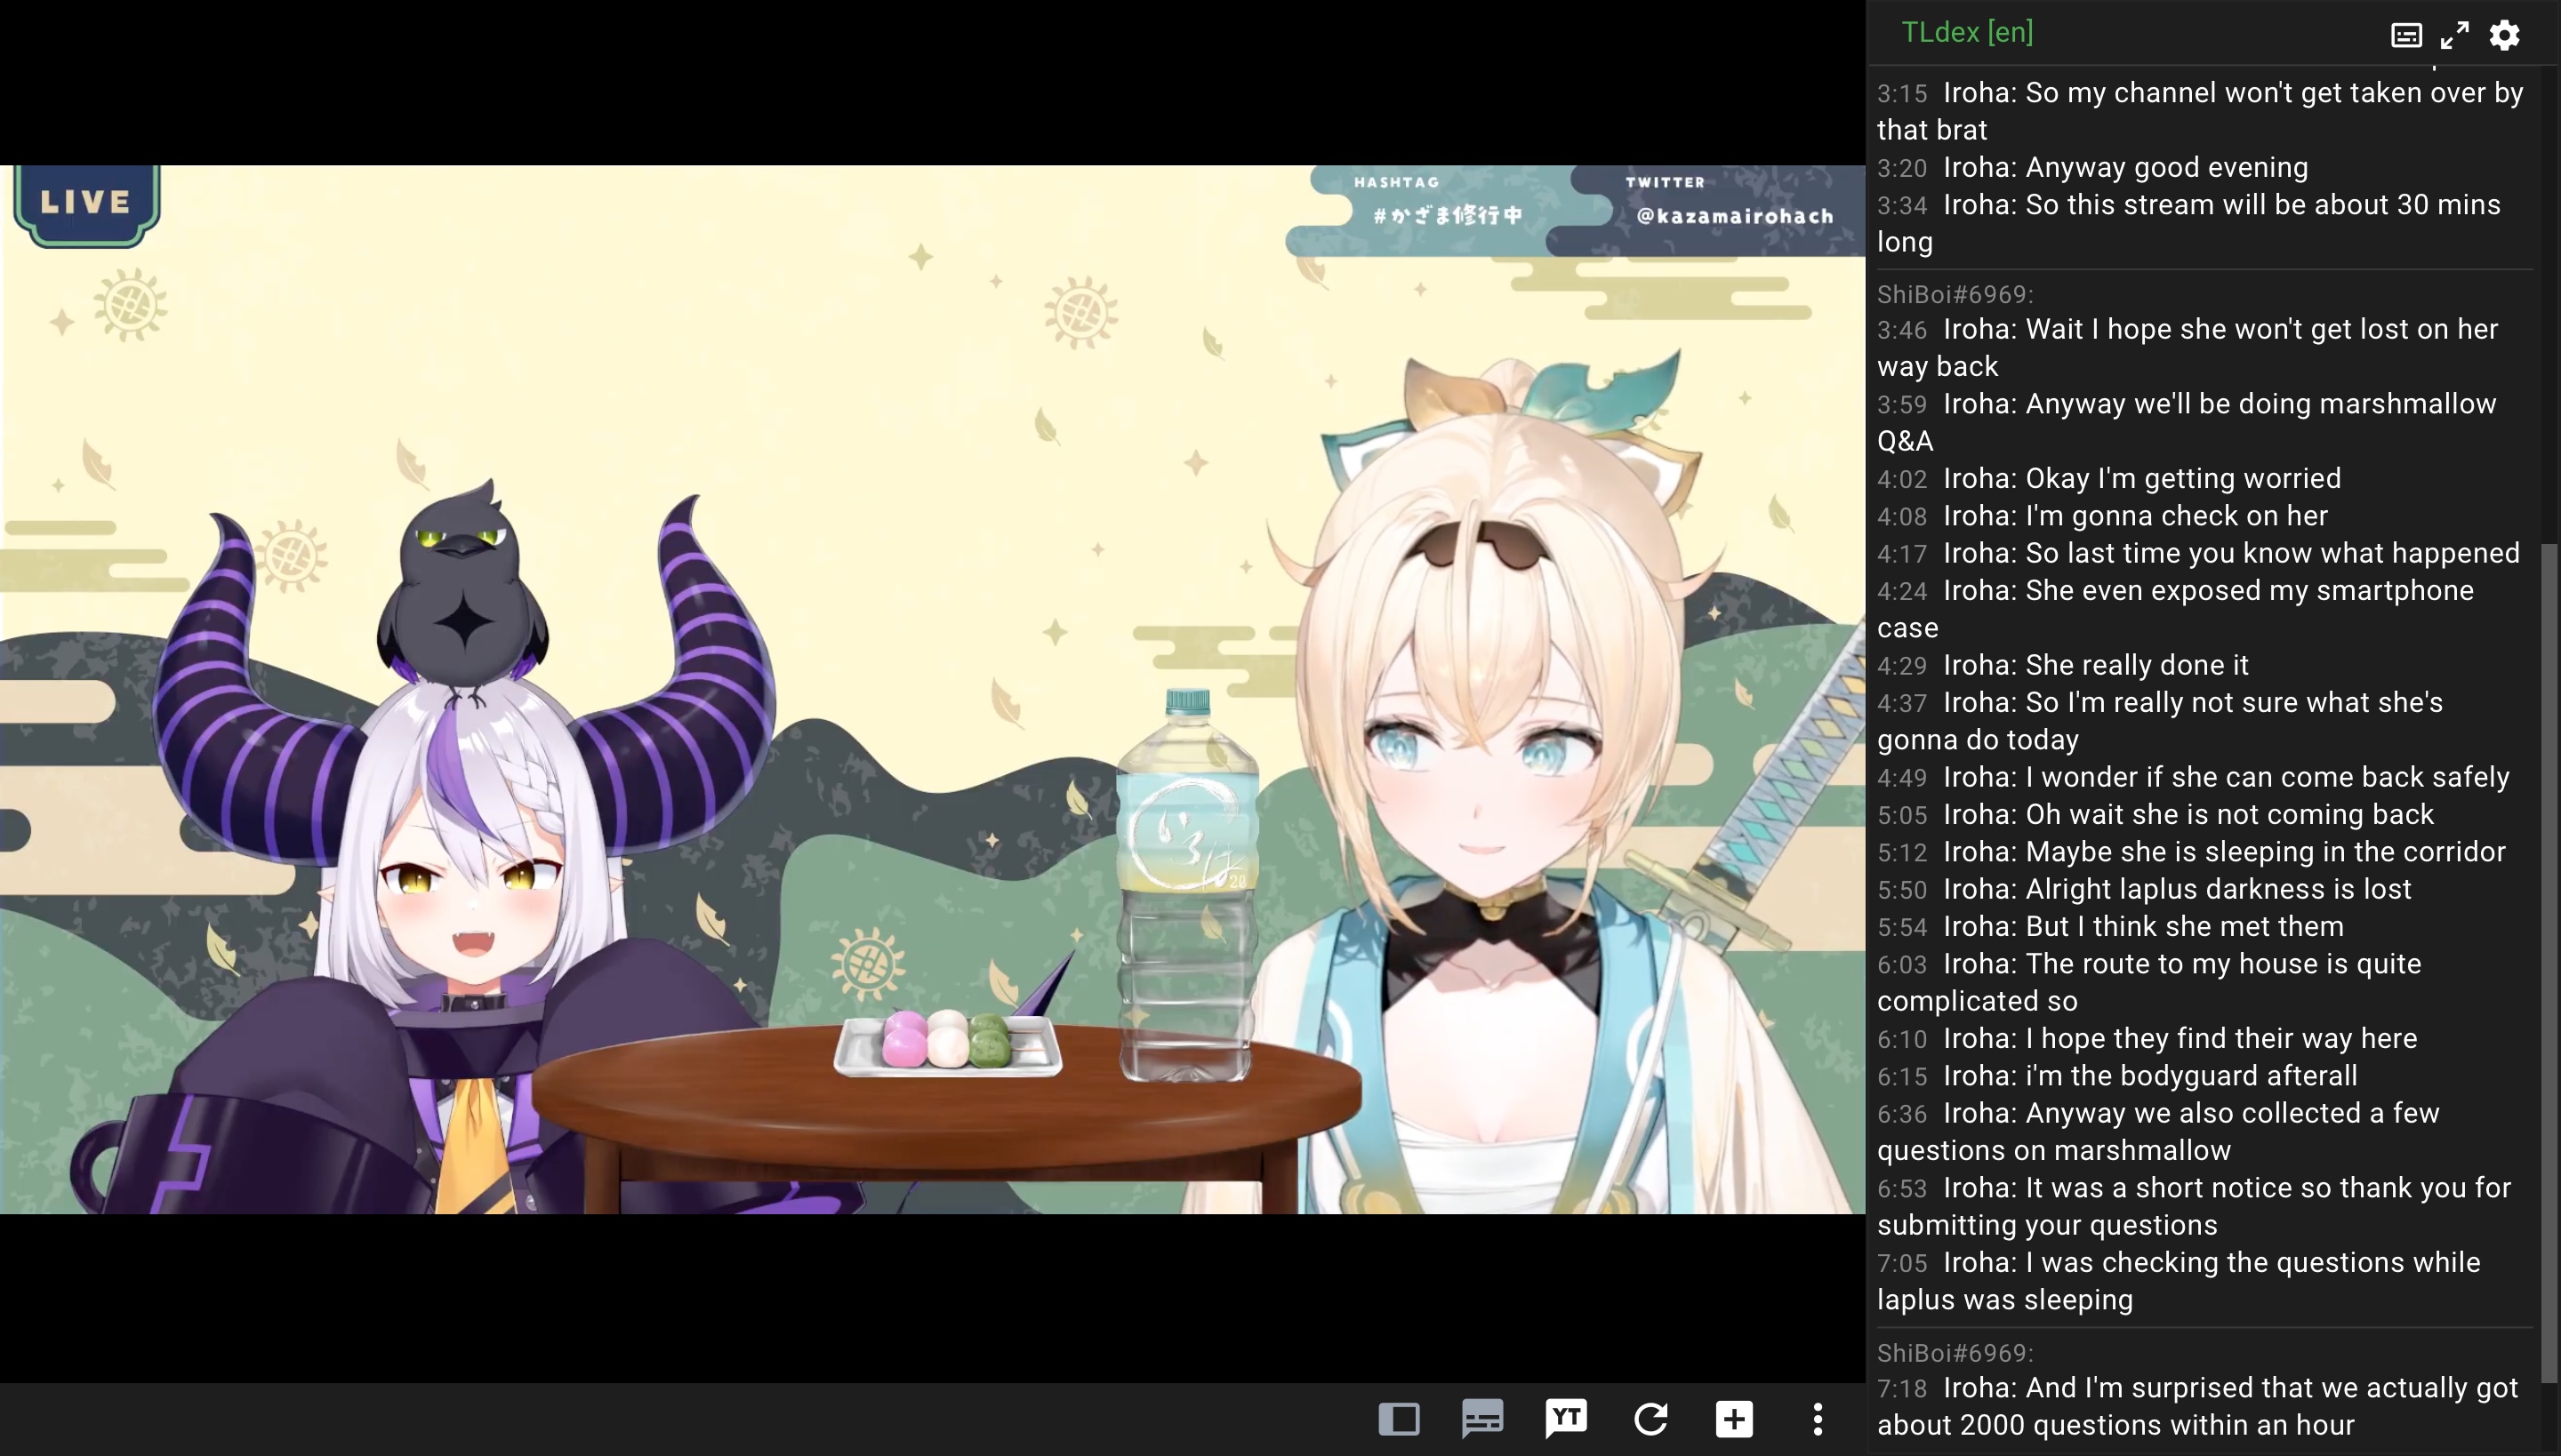
Task: Jump to the 7:18 timestamp message
Action: pyautogui.click(x=1901, y=1389)
